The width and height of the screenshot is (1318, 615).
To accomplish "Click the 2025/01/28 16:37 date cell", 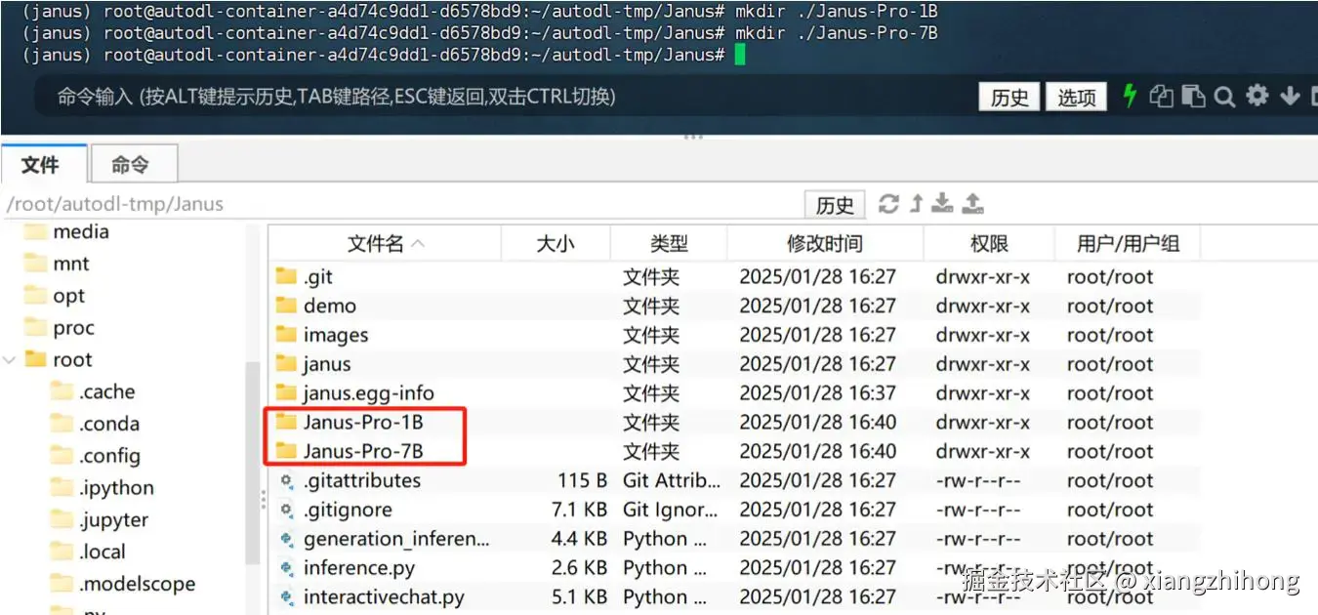I will pyautogui.click(x=817, y=392).
